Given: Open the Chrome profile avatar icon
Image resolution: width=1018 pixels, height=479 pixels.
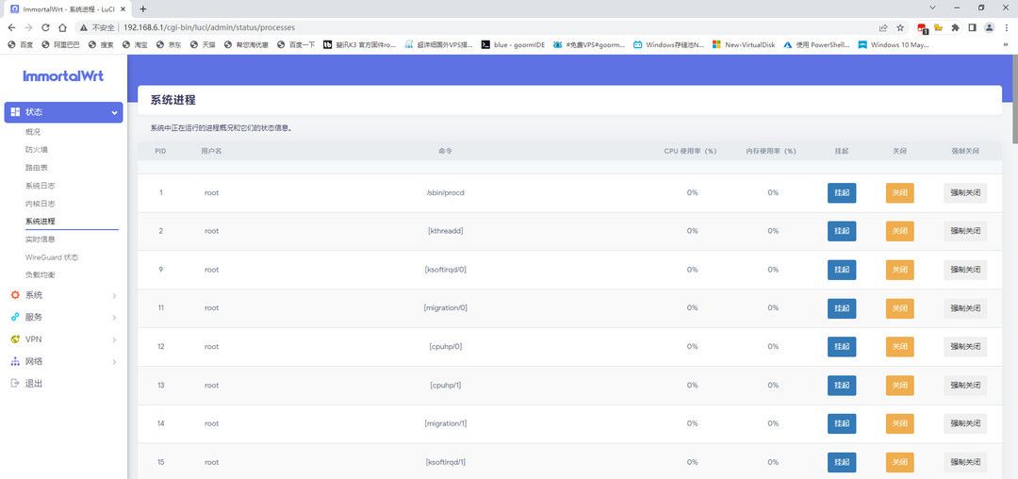Looking at the screenshot, I should (989, 28).
